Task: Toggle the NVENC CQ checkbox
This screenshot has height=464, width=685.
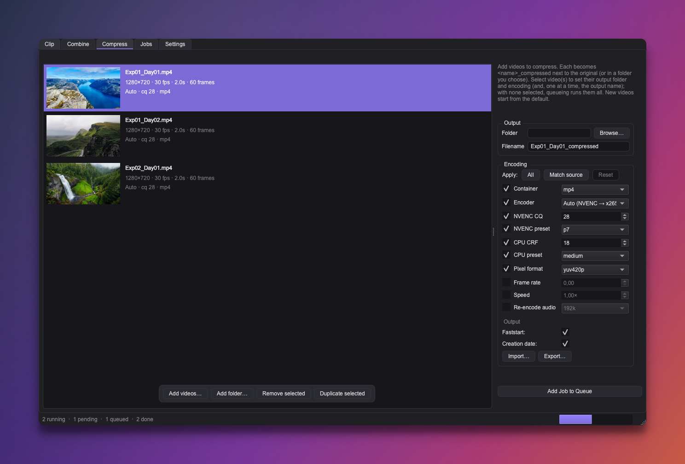Action: pos(506,216)
